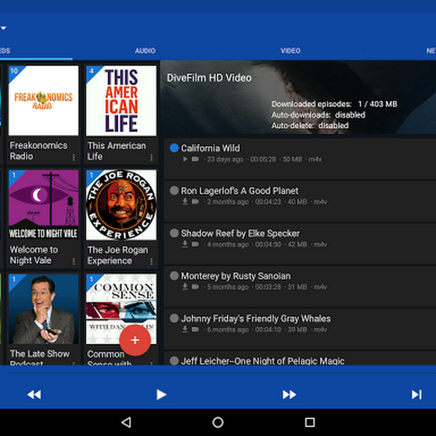
Task: Play the California Wild episode via small play icon
Action: point(185,159)
